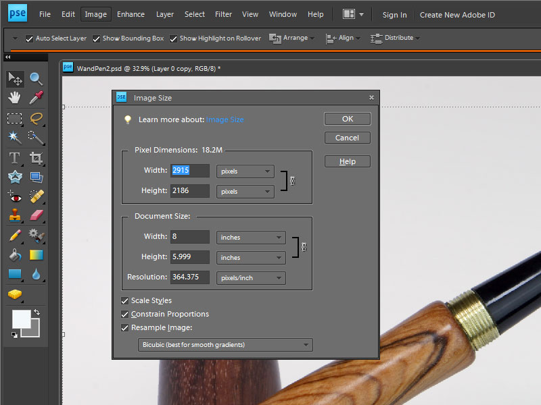Disable the Resample Image checkbox

pos(124,328)
